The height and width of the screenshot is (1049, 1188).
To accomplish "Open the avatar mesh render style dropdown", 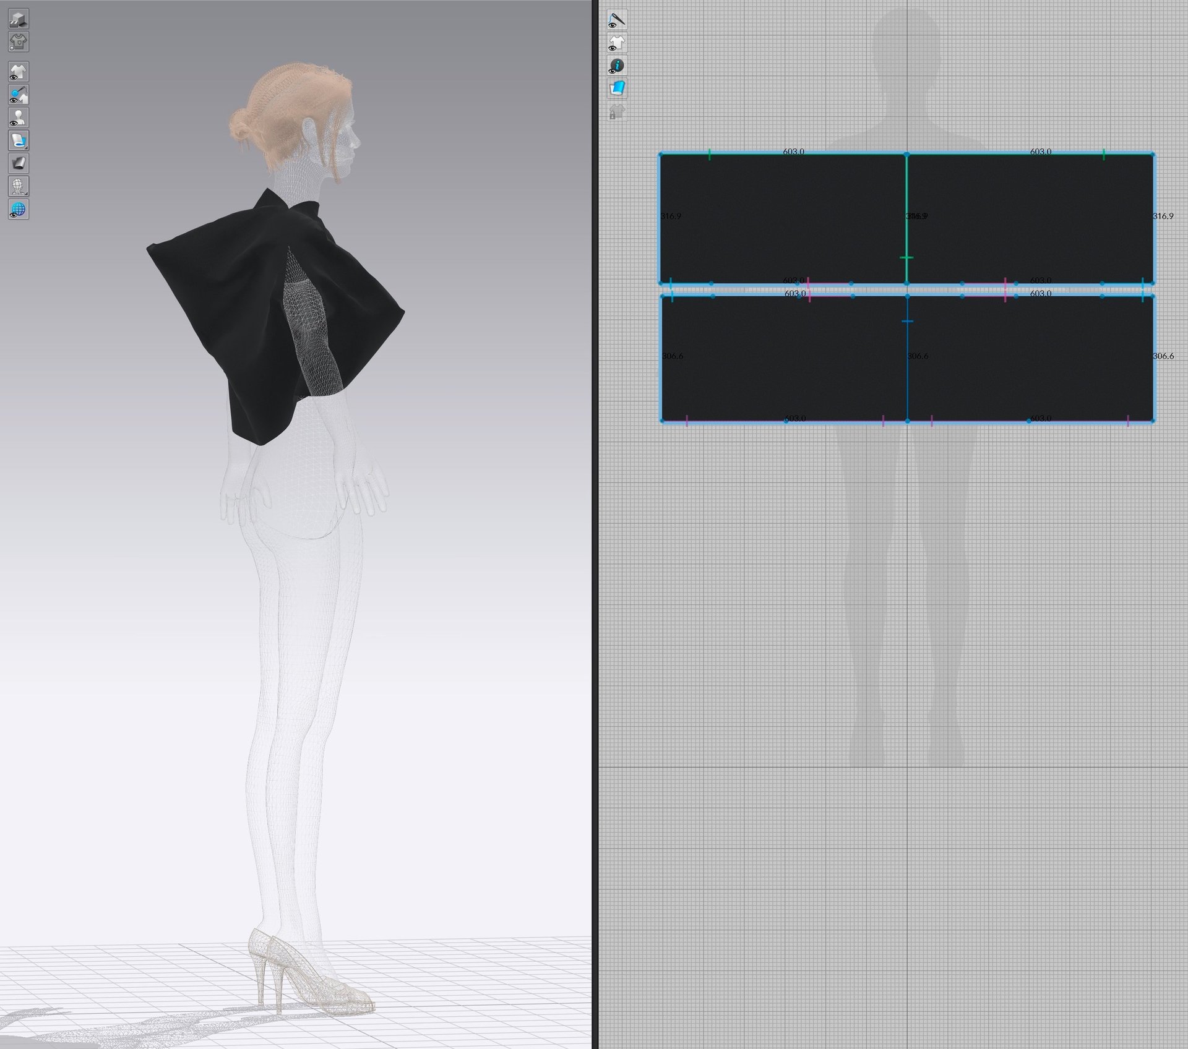I will click(x=18, y=186).
